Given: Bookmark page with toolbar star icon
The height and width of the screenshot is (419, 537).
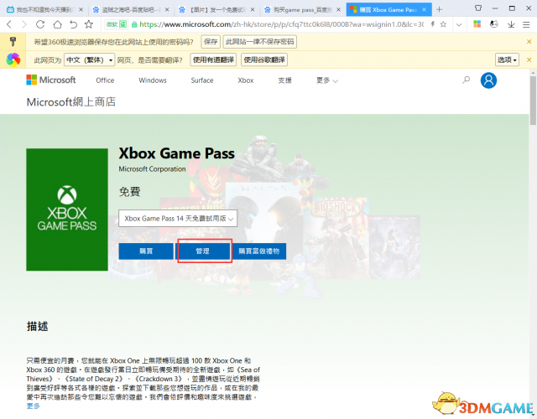Looking at the screenshot, I should pyautogui.click(x=89, y=24).
